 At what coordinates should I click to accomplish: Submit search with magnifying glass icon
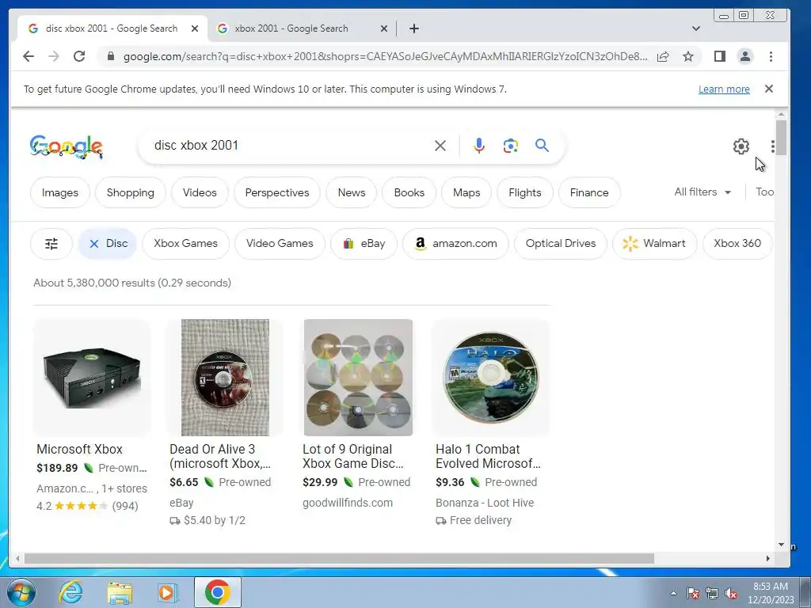coord(542,146)
